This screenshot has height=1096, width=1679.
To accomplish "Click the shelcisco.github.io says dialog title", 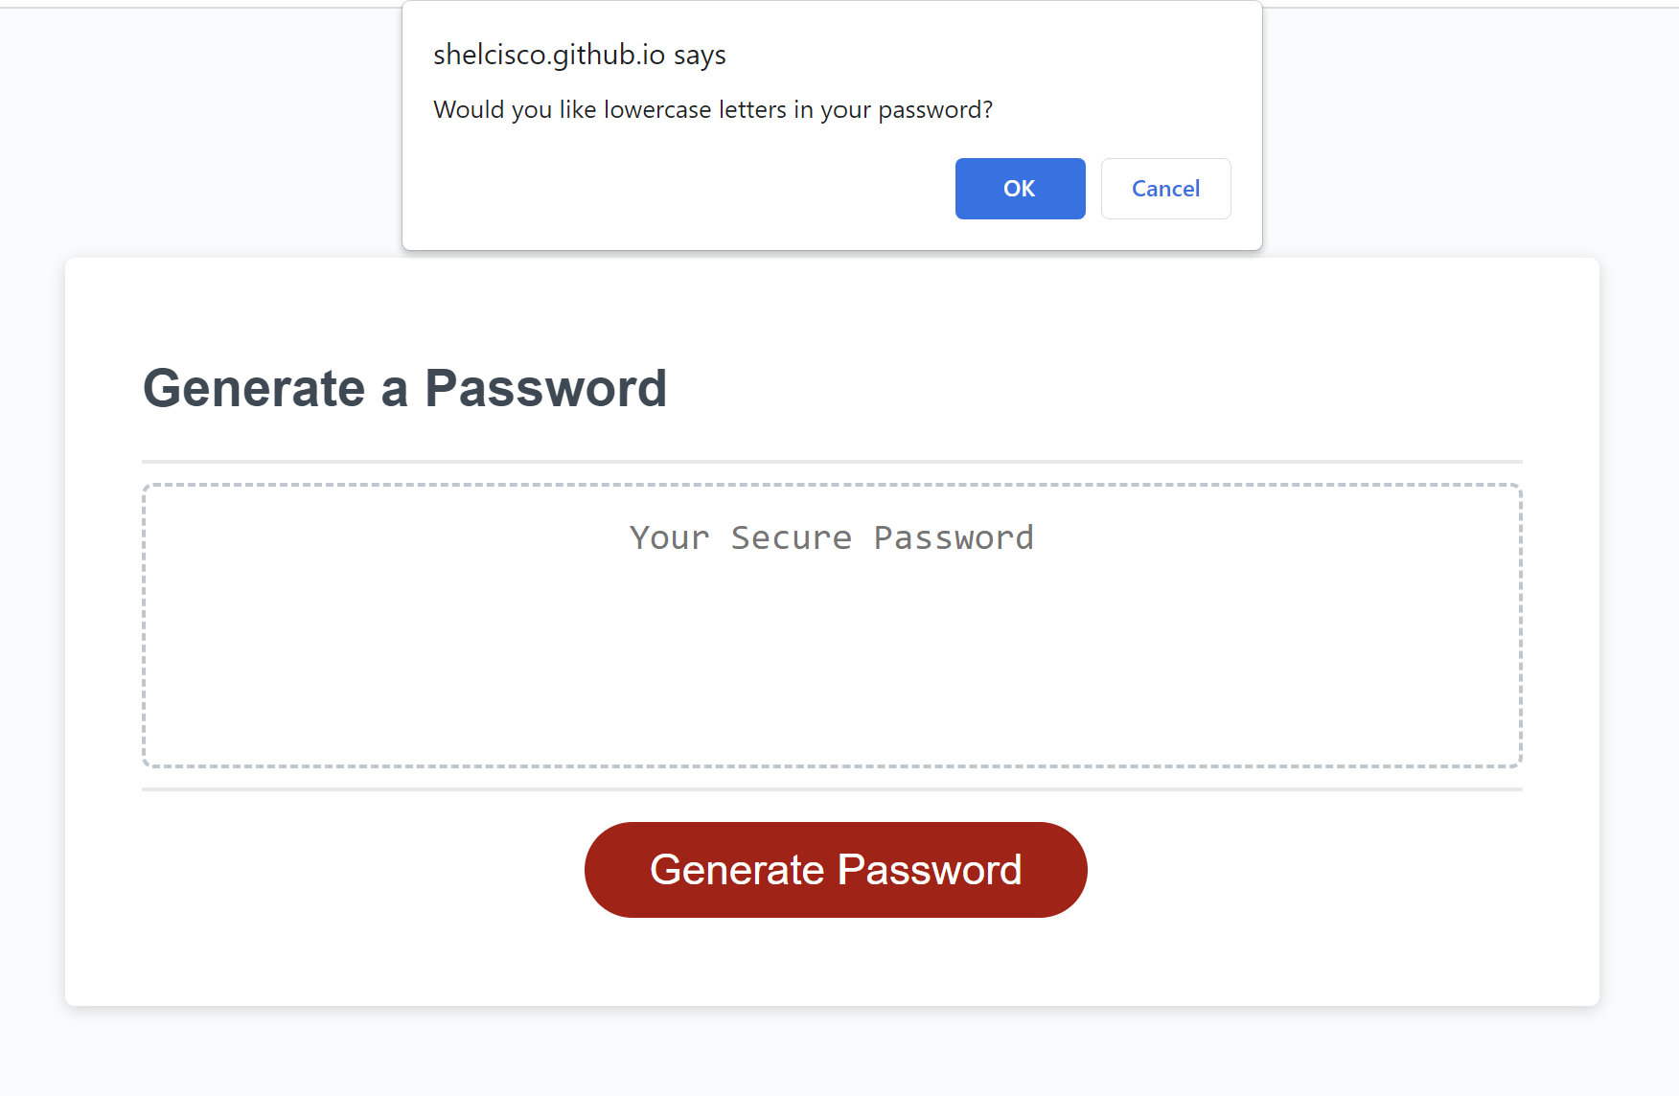I will (x=579, y=55).
